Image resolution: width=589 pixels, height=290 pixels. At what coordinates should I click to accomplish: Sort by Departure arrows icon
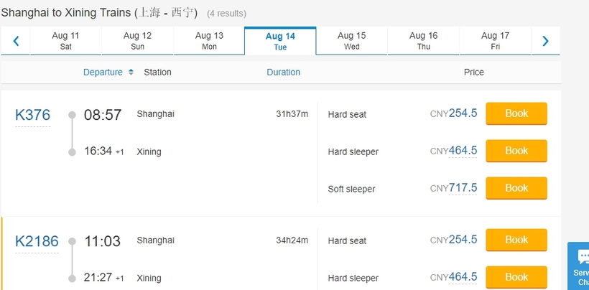click(x=131, y=72)
